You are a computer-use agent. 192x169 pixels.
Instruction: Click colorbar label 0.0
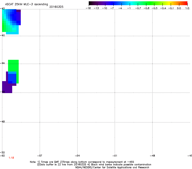point(179,8)
